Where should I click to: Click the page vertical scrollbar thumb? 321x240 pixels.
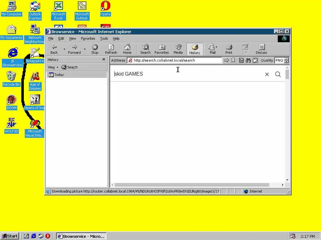click(287, 74)
